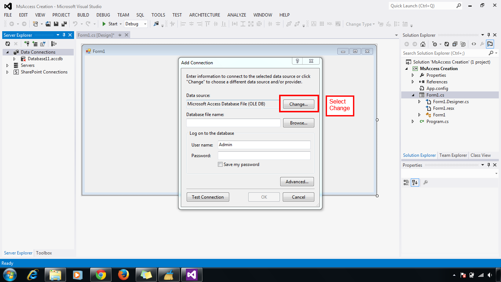Expand the References node
This screenshot has width=501, height=282.
(413, 82)
